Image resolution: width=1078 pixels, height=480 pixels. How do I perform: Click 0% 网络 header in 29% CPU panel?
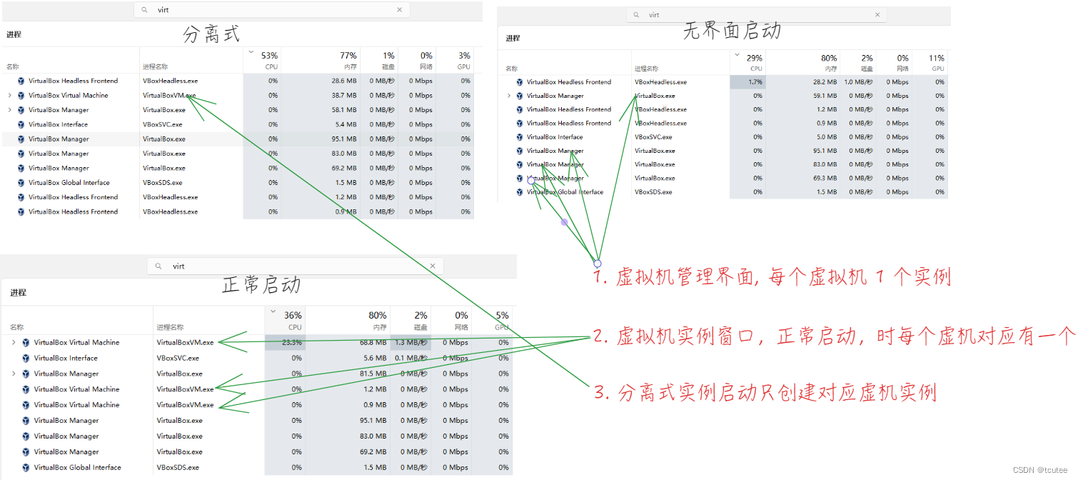pos(894,63)
